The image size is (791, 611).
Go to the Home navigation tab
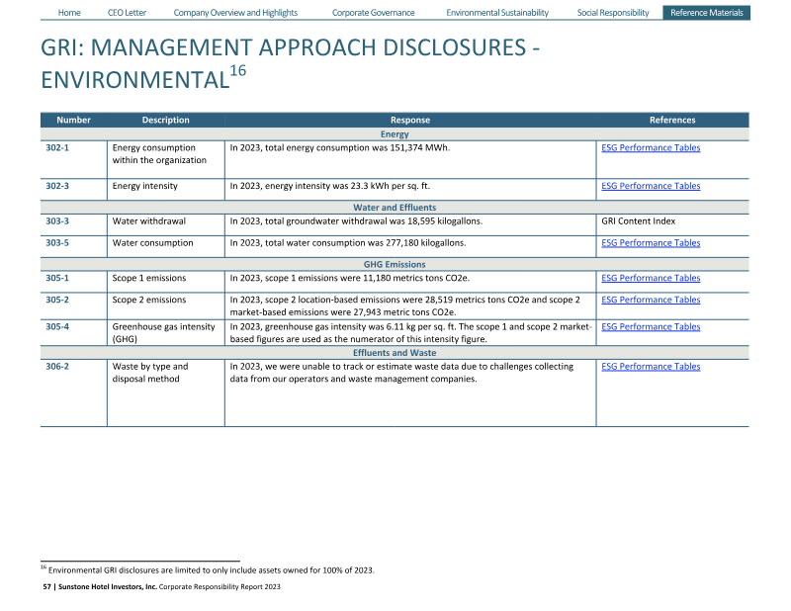(69, 13)
